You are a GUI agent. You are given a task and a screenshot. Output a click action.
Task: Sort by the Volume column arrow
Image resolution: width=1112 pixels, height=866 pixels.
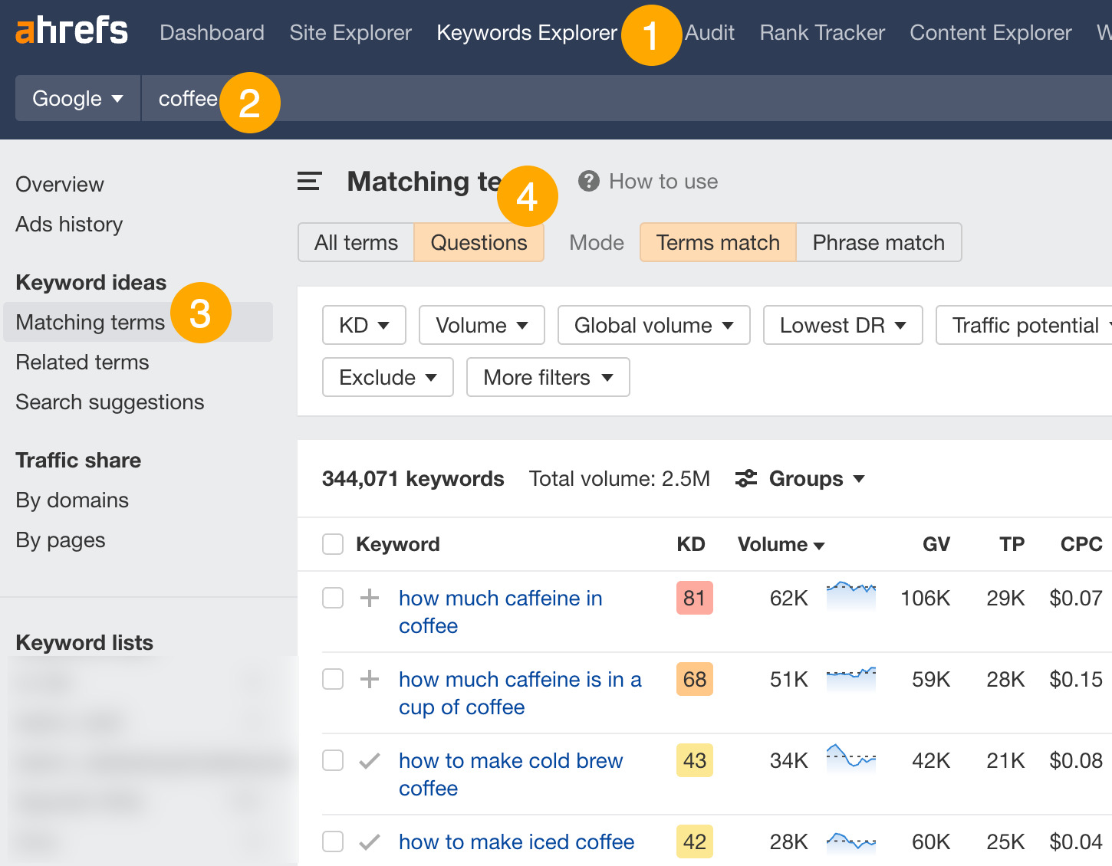pyautogui.click(x=820, y=545)
